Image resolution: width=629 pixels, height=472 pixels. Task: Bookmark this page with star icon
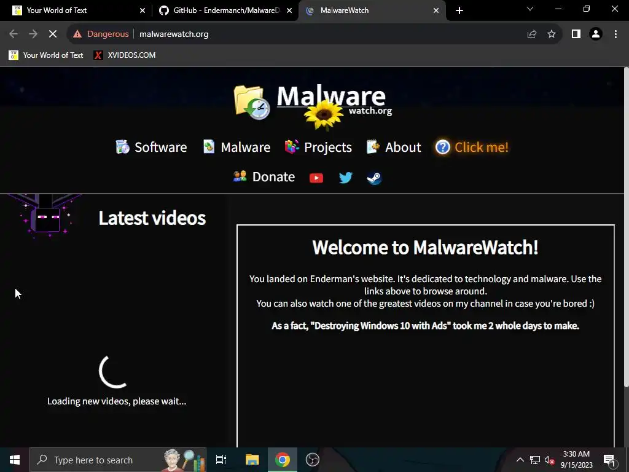552,34
